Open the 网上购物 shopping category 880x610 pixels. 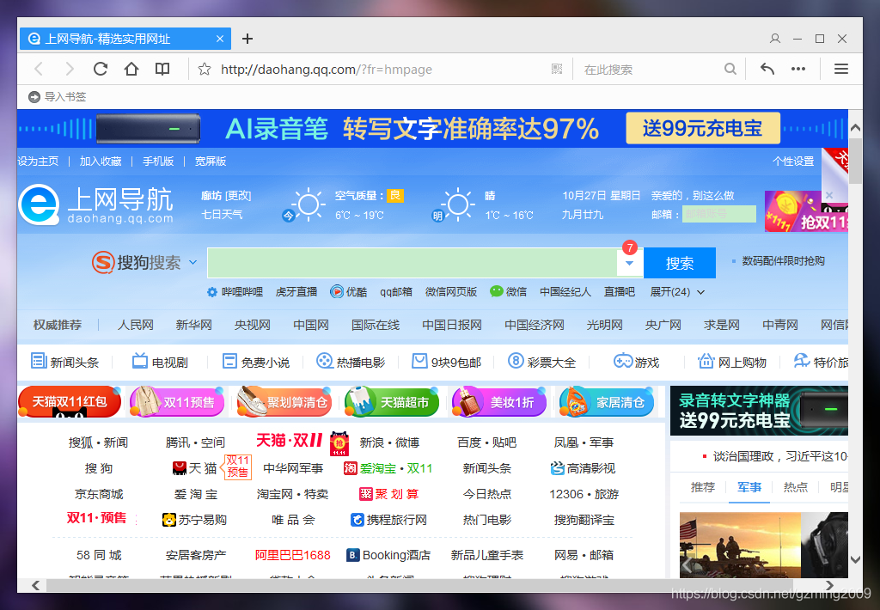[732, 362]
